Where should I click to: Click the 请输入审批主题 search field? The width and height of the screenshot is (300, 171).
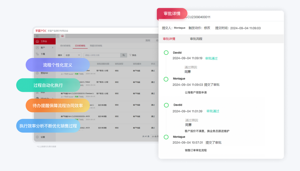point(102,55)
